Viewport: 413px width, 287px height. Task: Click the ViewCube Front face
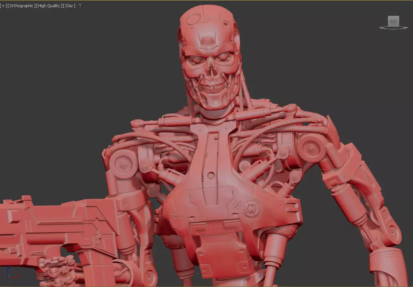click(393, 21)
